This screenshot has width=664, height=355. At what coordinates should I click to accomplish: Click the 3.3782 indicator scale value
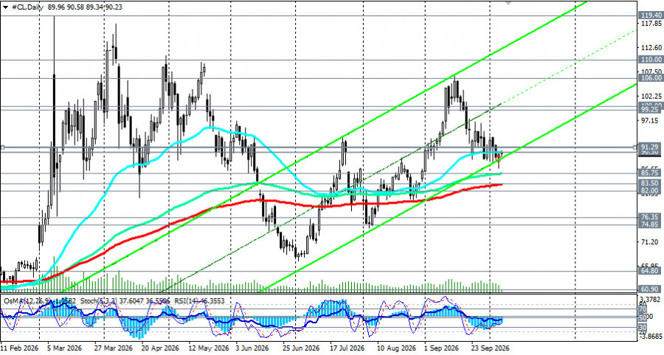651,300
